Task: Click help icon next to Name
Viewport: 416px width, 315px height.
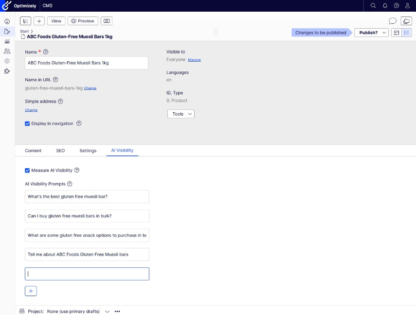Action: [46, 52]
